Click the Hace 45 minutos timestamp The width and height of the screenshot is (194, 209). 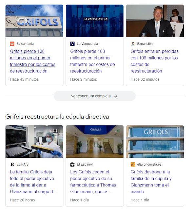click(24, 79)
